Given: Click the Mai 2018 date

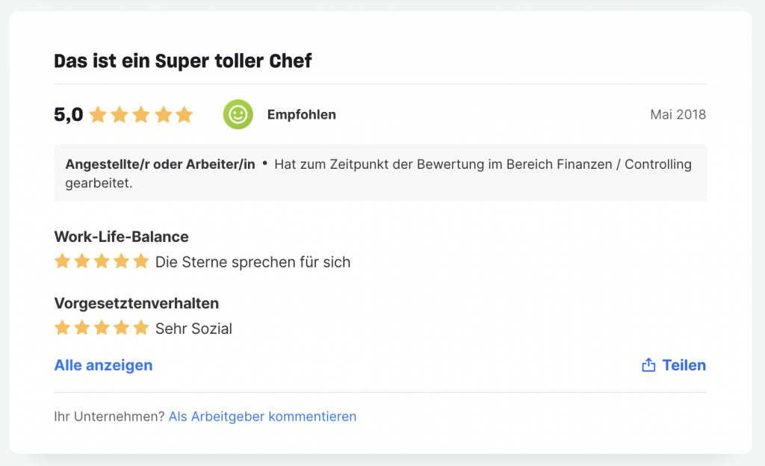Looking at the screenshot, I should [x=678, y=114].
